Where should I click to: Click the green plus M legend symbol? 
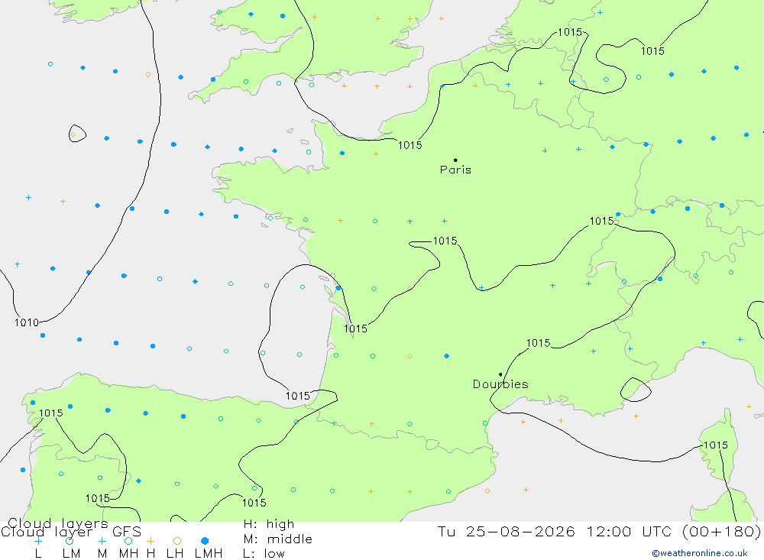[x=102, y=541]
